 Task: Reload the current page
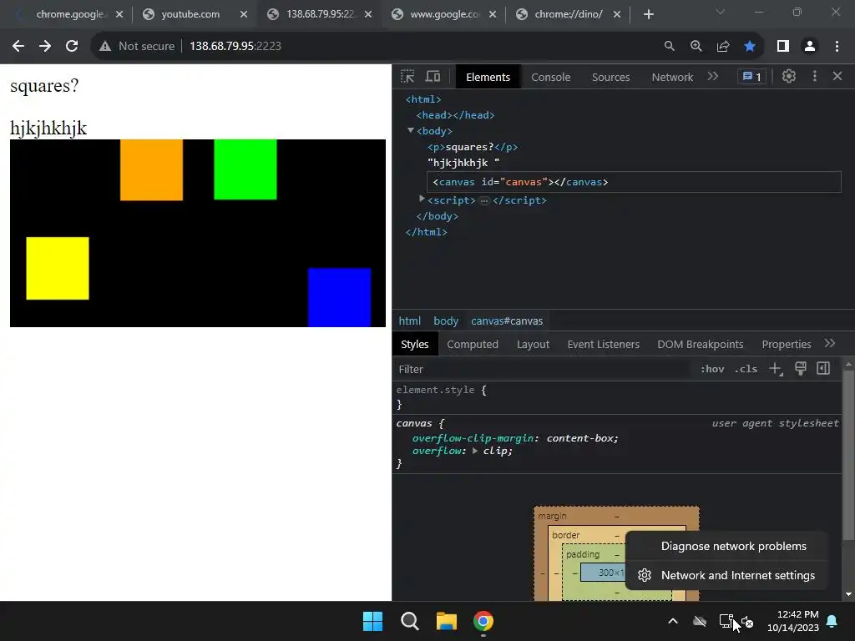pyautogui.click(x=72, y=47)
